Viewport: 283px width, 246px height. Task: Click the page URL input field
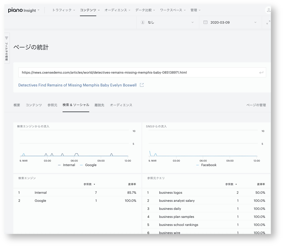[142, 73]
